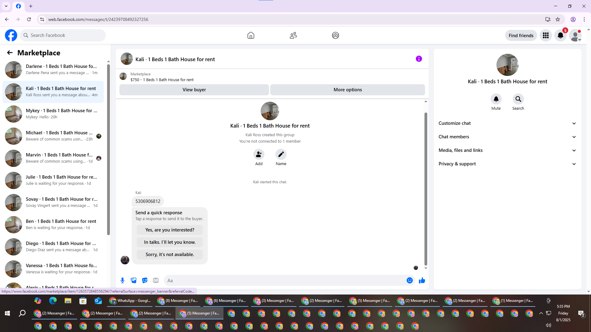The height and width of the screenshot is (332, 591).
Task: Click the purple conversation information icon
Action: 419,59
